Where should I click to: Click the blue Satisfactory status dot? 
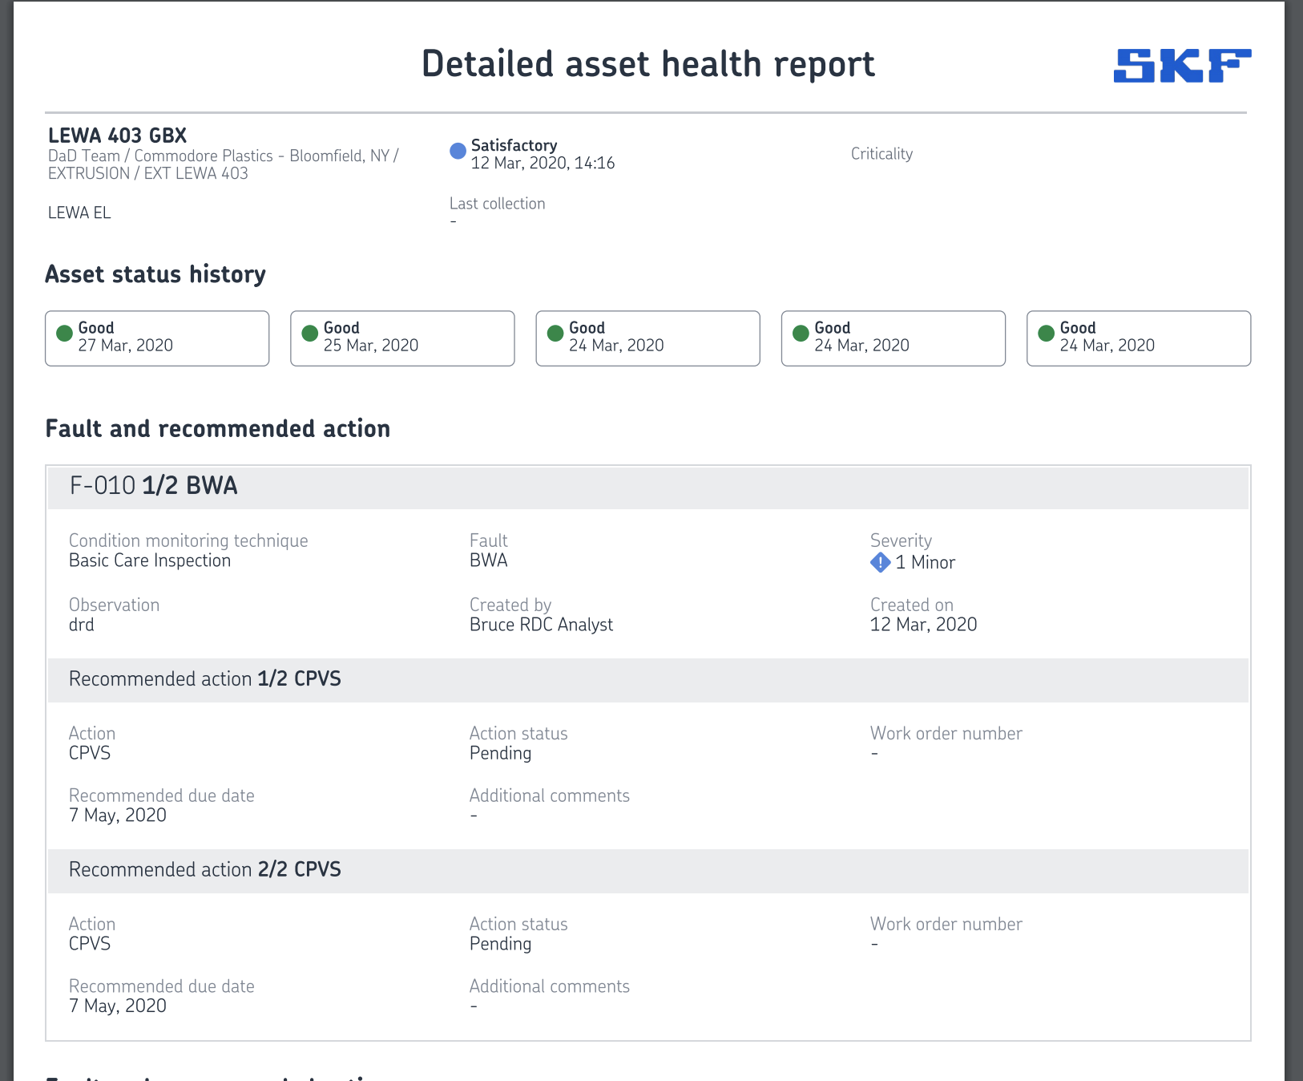point(458,151)
